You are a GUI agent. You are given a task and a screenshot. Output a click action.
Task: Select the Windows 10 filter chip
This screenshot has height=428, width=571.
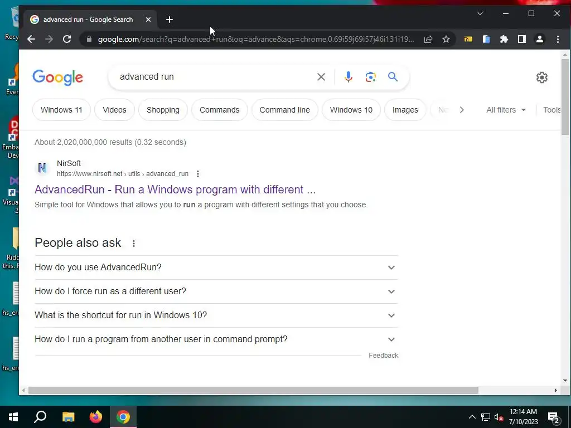point(351,110)
